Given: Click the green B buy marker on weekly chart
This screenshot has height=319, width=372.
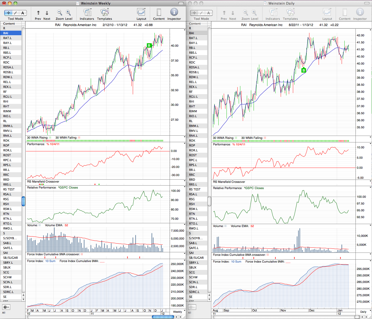Looking at the screenshot, I should (149, 45).
